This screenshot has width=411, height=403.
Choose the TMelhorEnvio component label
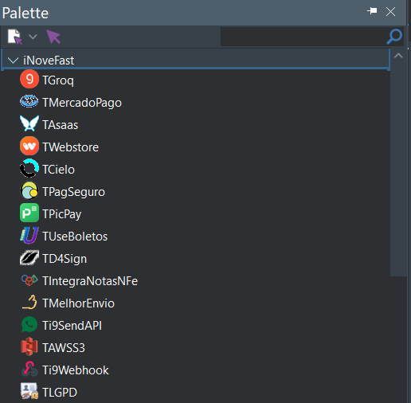(78, 303)
